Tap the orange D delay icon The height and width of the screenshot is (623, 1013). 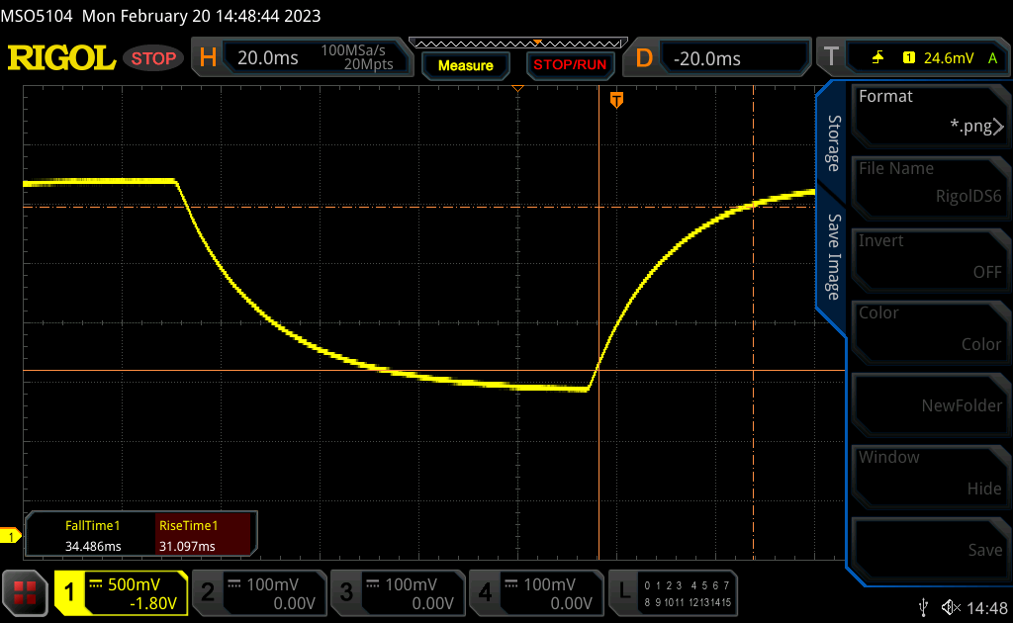click(644, 58)
